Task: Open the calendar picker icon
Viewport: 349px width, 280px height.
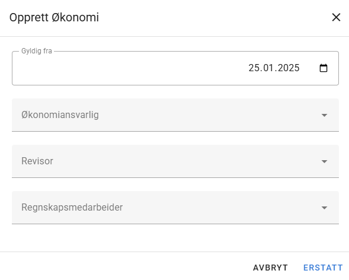Action: pyautogui.click(x=323, y=68)
